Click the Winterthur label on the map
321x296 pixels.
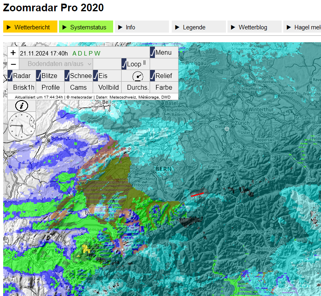[x=261, y=109]
